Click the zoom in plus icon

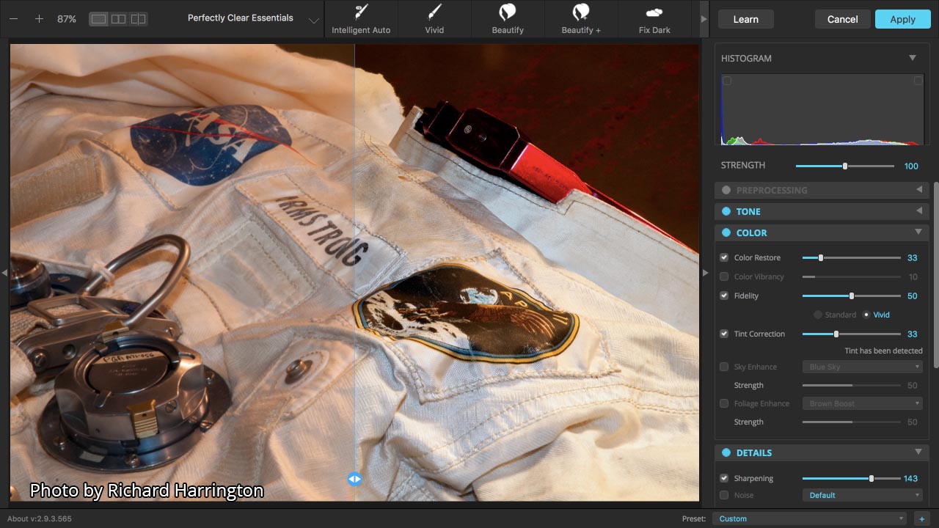pyautogui.click(x=39, y=19)
